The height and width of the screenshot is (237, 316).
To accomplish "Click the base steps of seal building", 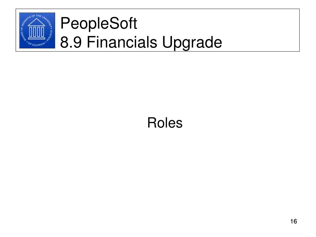I will pyautogui.click(x=36, y=38).
